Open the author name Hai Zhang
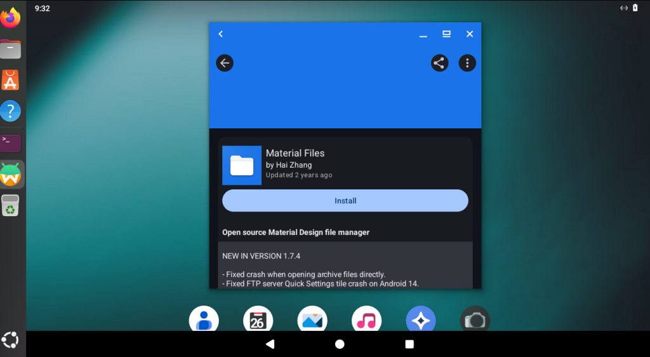 click(x=289, y=165)
